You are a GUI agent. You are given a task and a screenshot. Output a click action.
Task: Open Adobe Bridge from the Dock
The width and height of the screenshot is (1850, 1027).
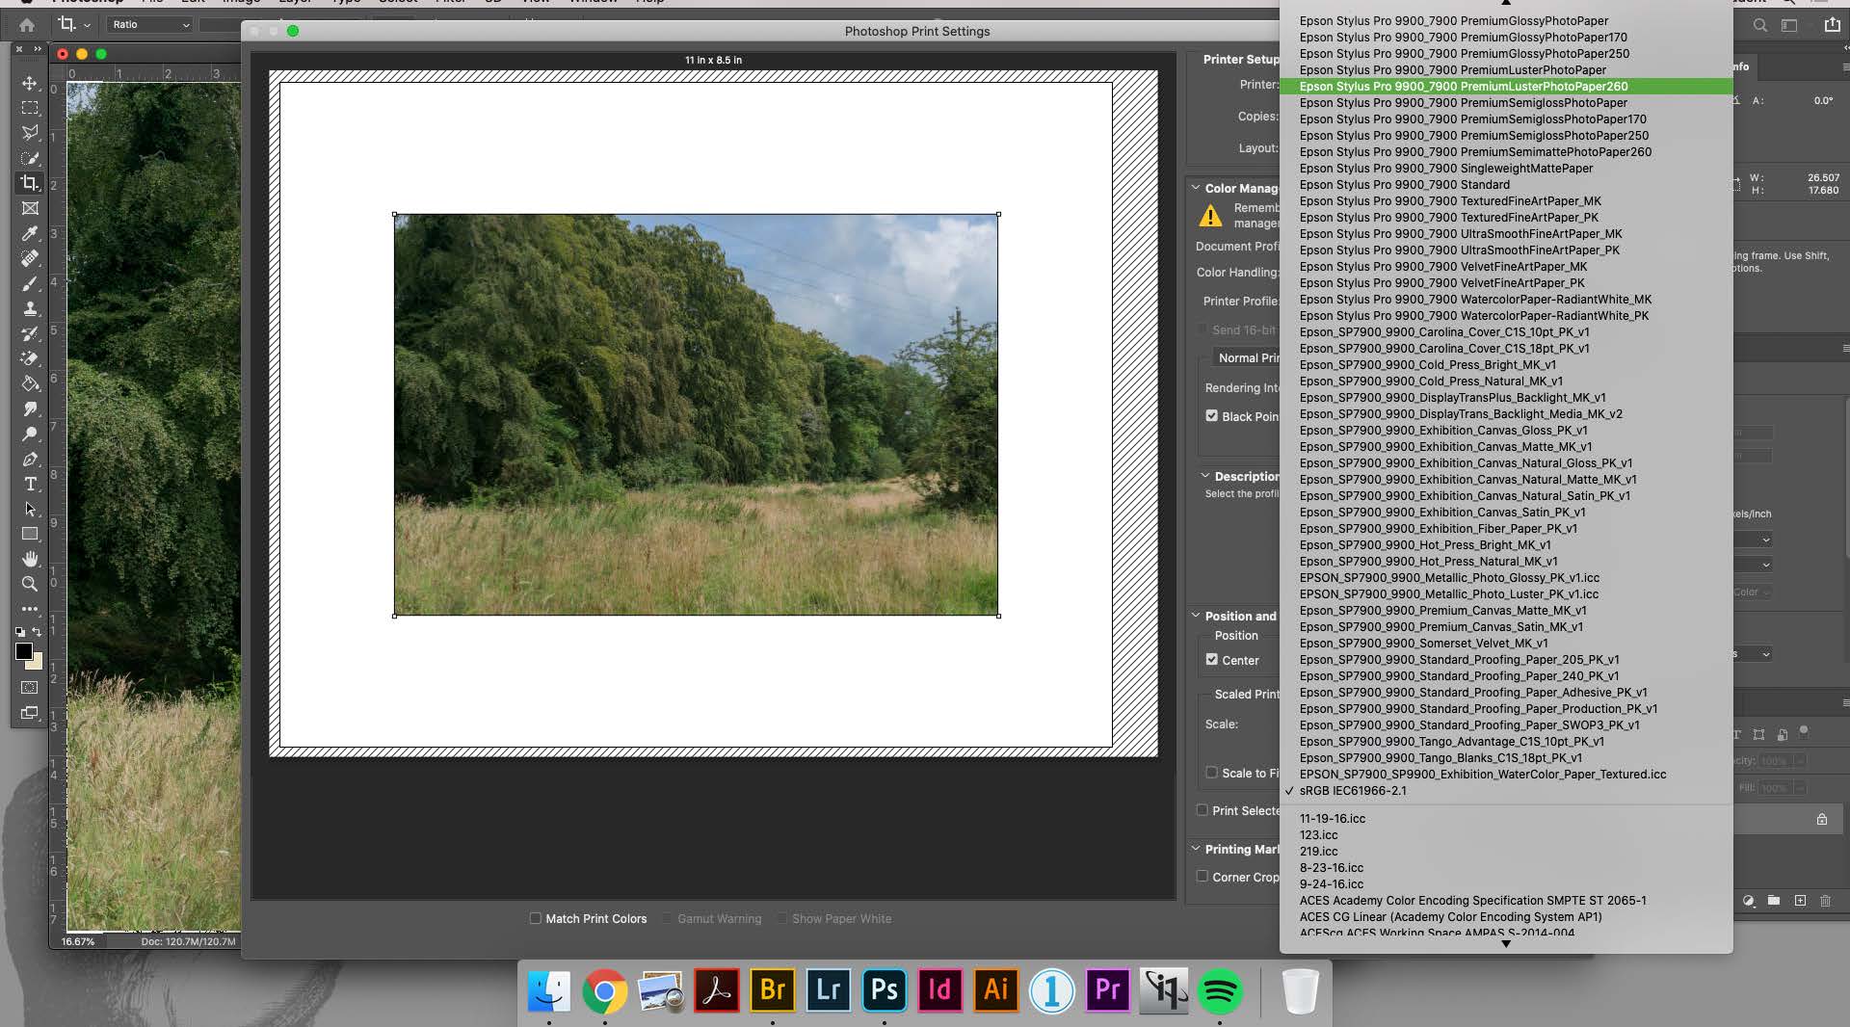773,990
